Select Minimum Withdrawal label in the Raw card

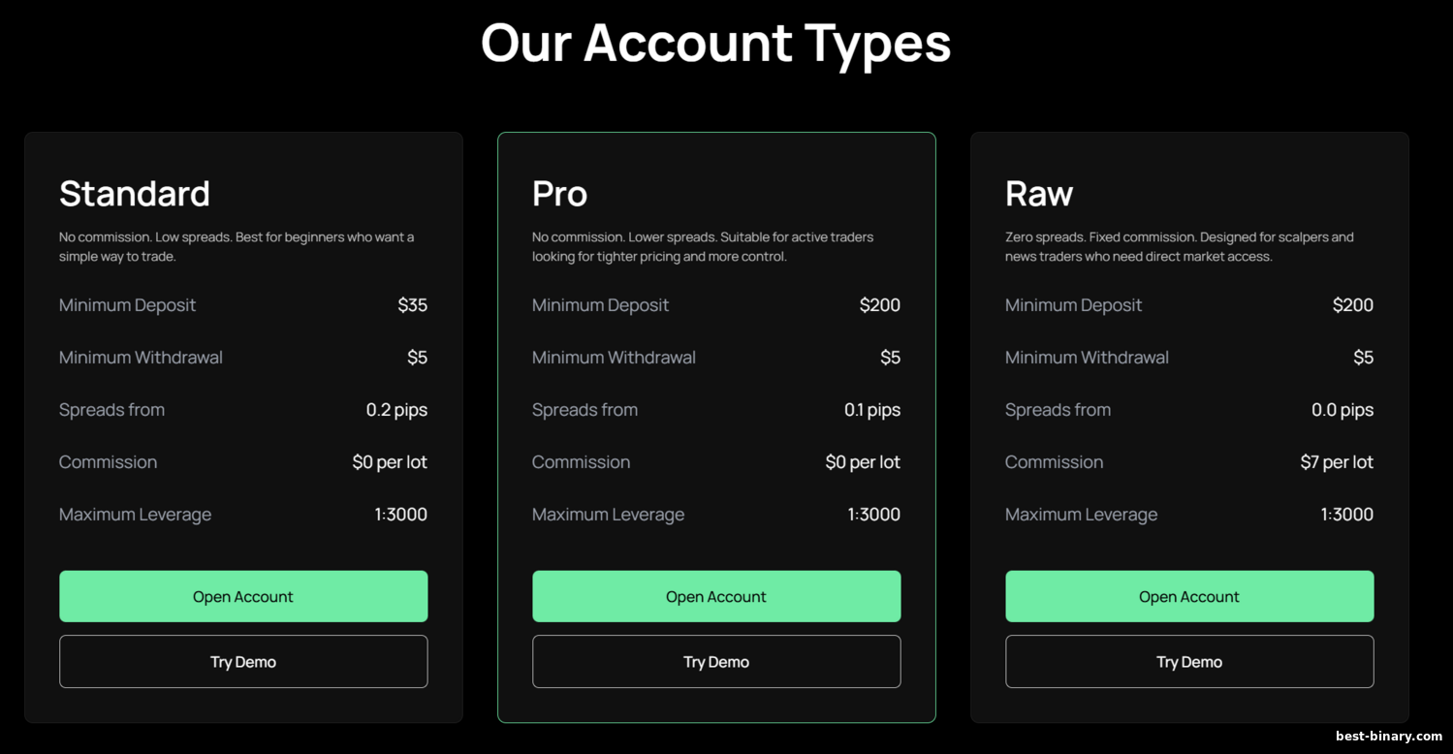click(1087, 358)
